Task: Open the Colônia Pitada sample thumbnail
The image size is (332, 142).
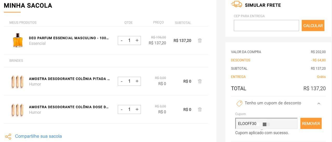Action: 17,82
